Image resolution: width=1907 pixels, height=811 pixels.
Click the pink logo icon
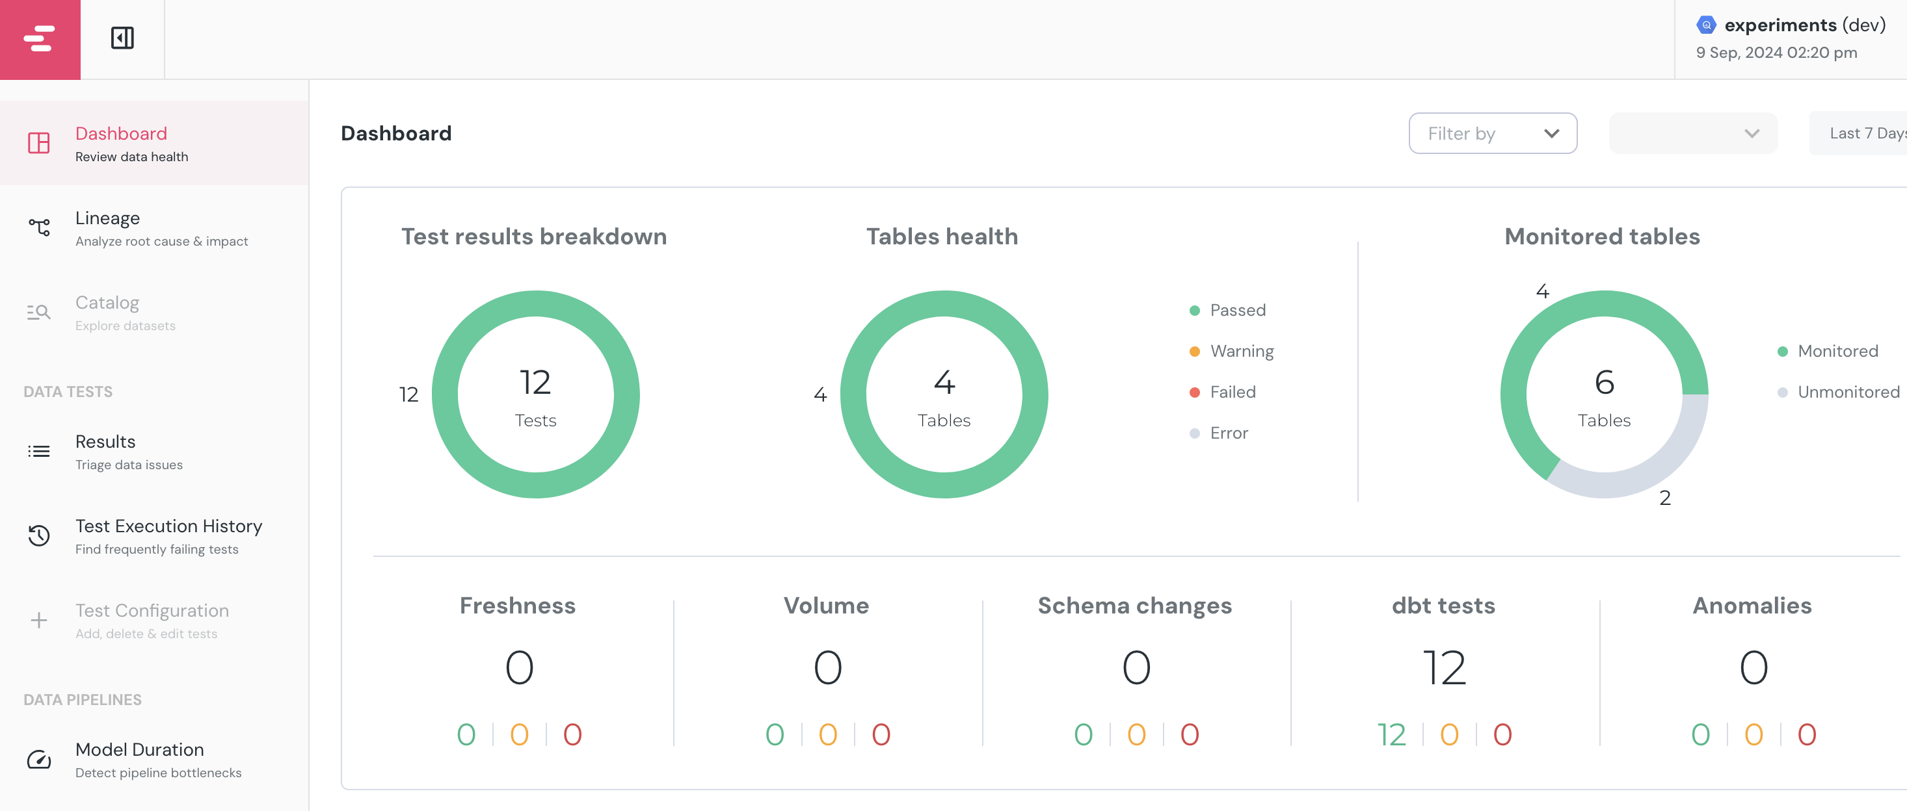40,39
